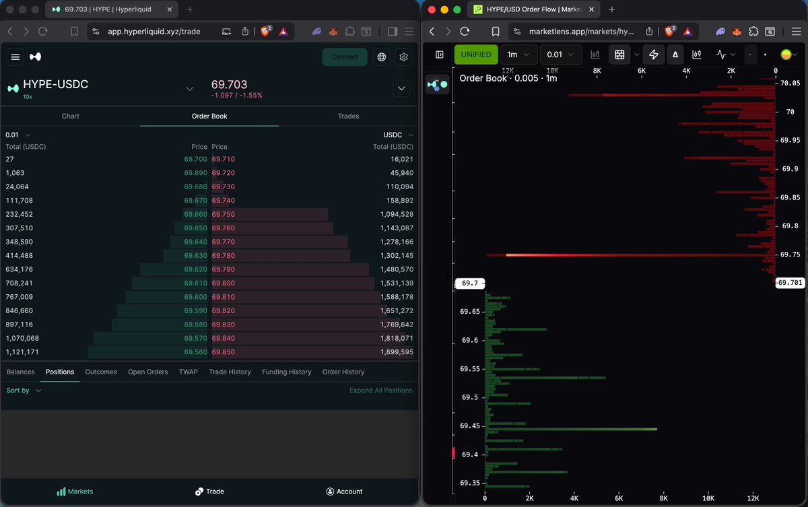Toggle the heatmap grid icon

tap(619, 55)
